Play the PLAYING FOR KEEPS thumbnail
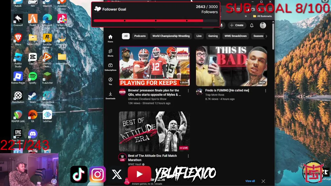The height and width of the screenshot is (186, 331). (154, 66)
